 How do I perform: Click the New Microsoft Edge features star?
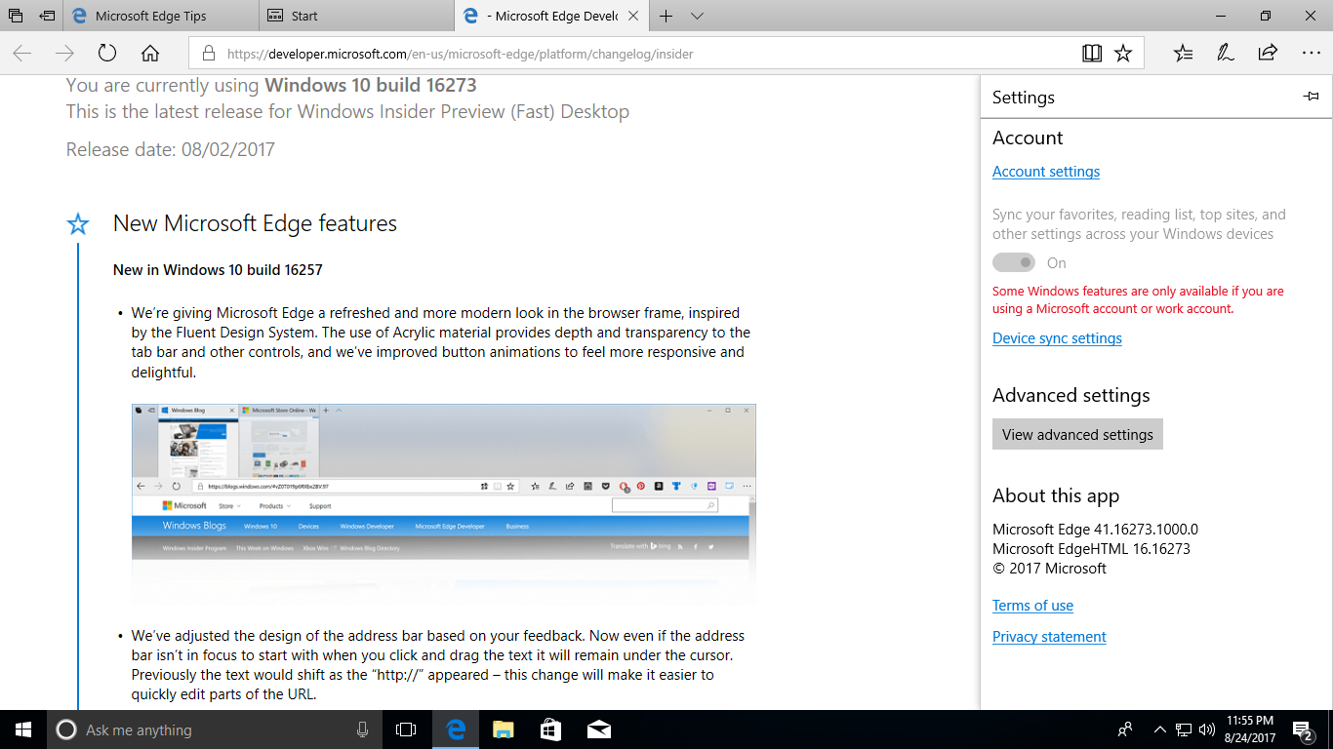click(78, 224)
